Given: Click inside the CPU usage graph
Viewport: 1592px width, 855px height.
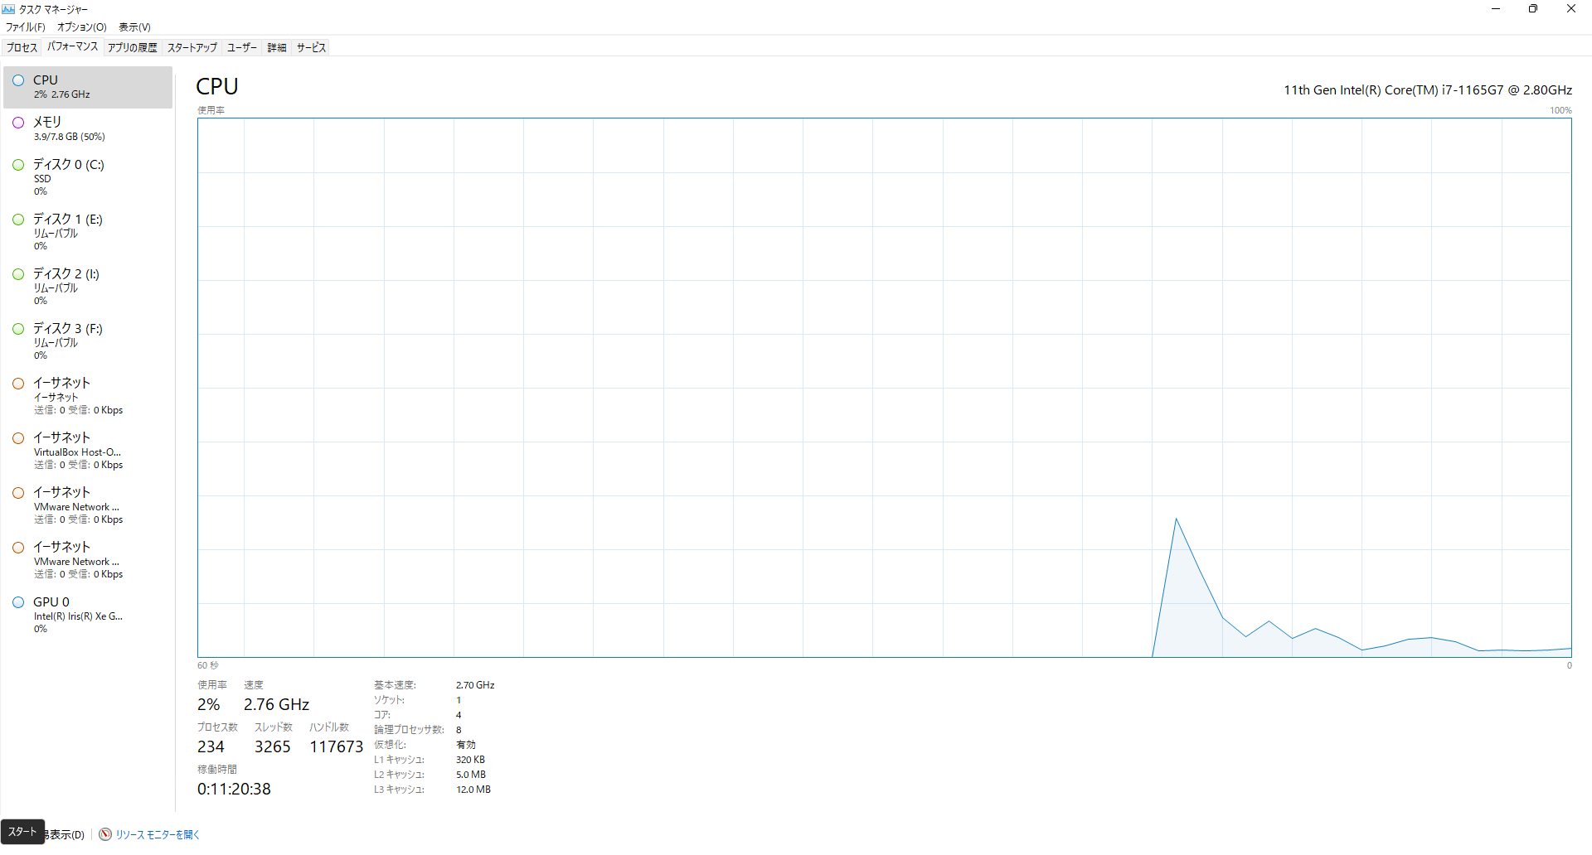Looking at the screenshot, I should click(x=884, y=388).
